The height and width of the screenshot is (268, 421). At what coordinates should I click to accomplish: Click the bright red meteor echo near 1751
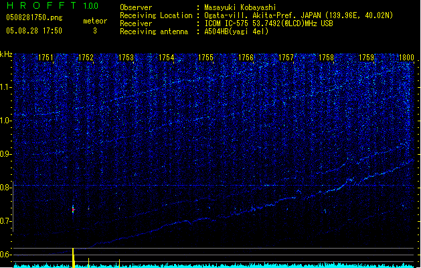pos(73,210)
